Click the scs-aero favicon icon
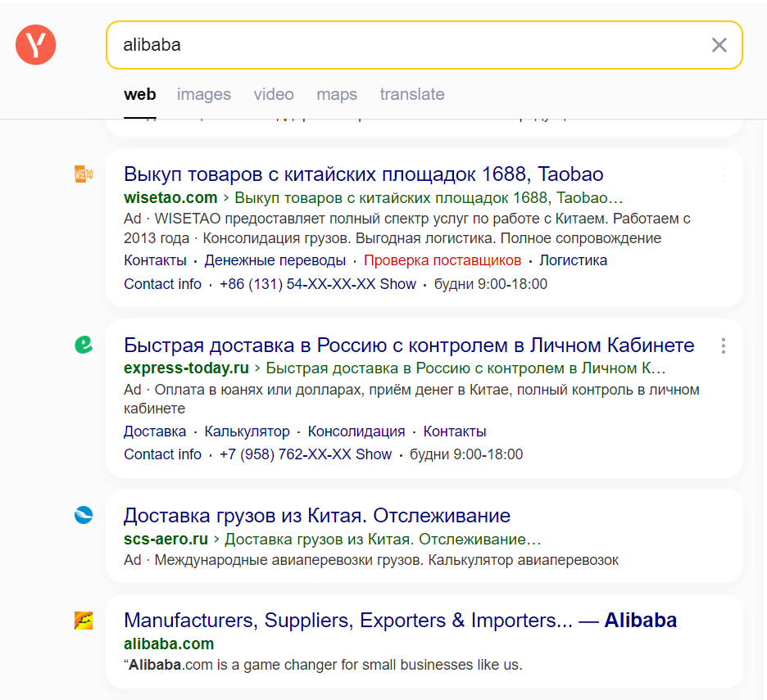This screenshot has width=767, height=700. pos(84,515)
